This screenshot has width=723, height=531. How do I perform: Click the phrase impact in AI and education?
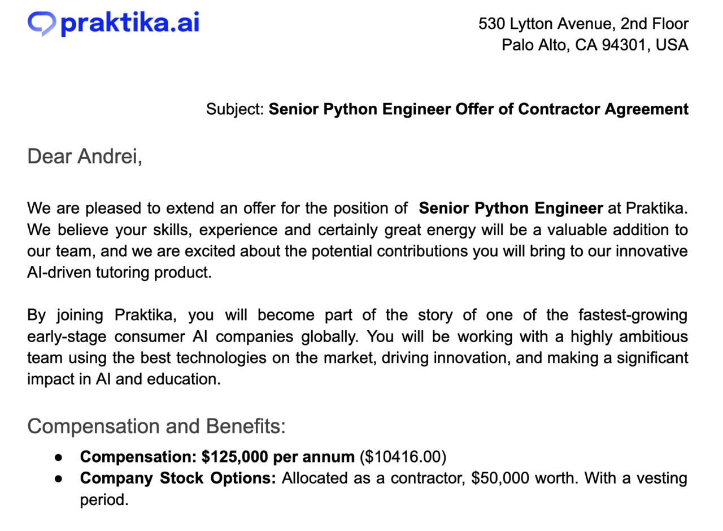click(x=124, y=379)
